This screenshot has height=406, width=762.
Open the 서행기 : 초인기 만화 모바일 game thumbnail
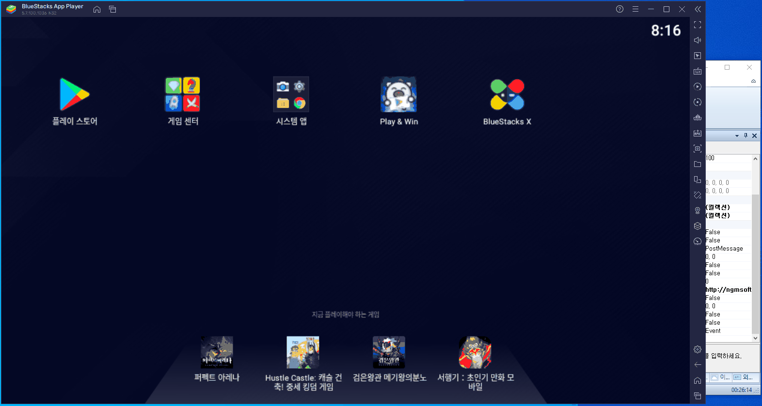tap(475, 352)
